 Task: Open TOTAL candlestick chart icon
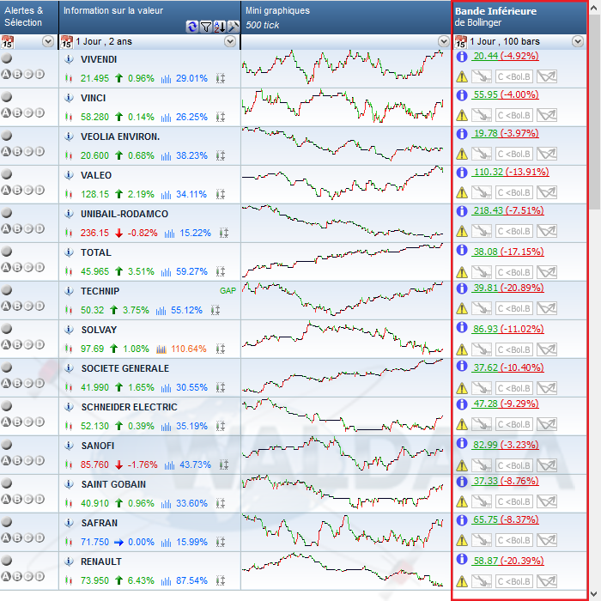(69, 272)
